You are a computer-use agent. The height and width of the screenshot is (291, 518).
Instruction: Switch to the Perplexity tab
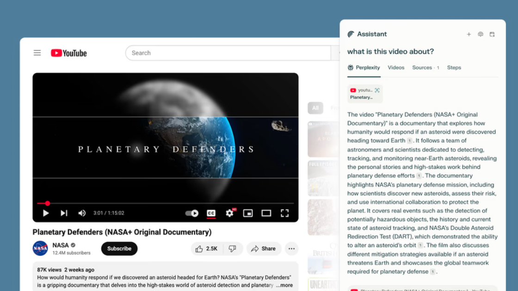click(x=364, y=67)
